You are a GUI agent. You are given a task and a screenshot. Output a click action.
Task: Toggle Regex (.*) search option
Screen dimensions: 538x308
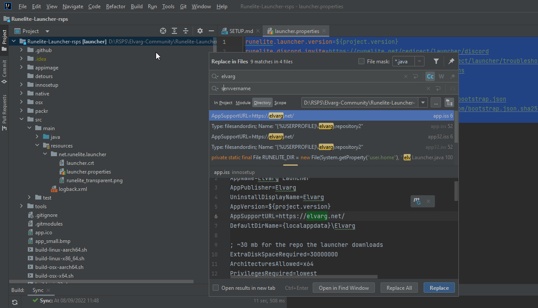pos(453,76)
